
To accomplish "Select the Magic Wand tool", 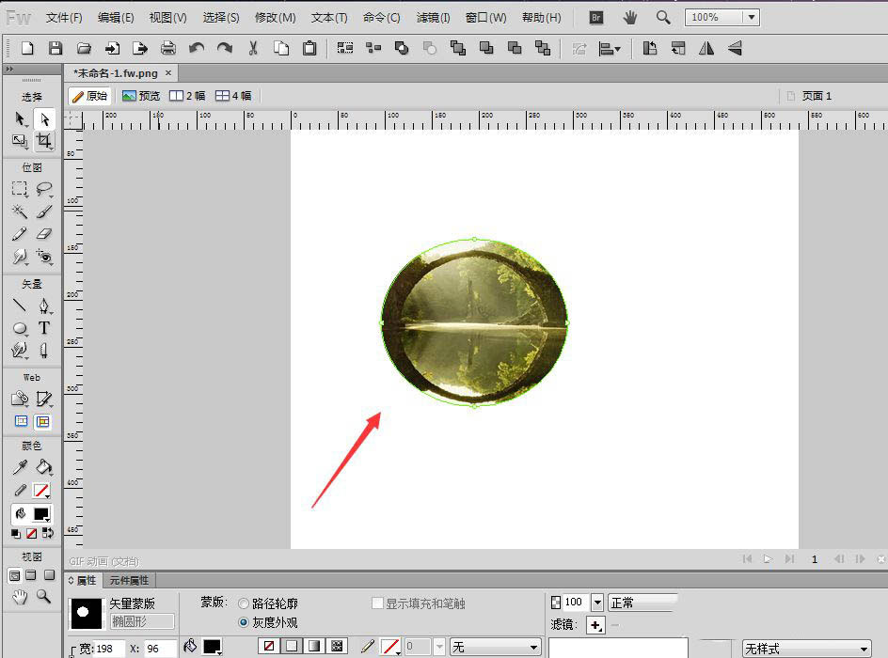I will click(x=20, y=211).
